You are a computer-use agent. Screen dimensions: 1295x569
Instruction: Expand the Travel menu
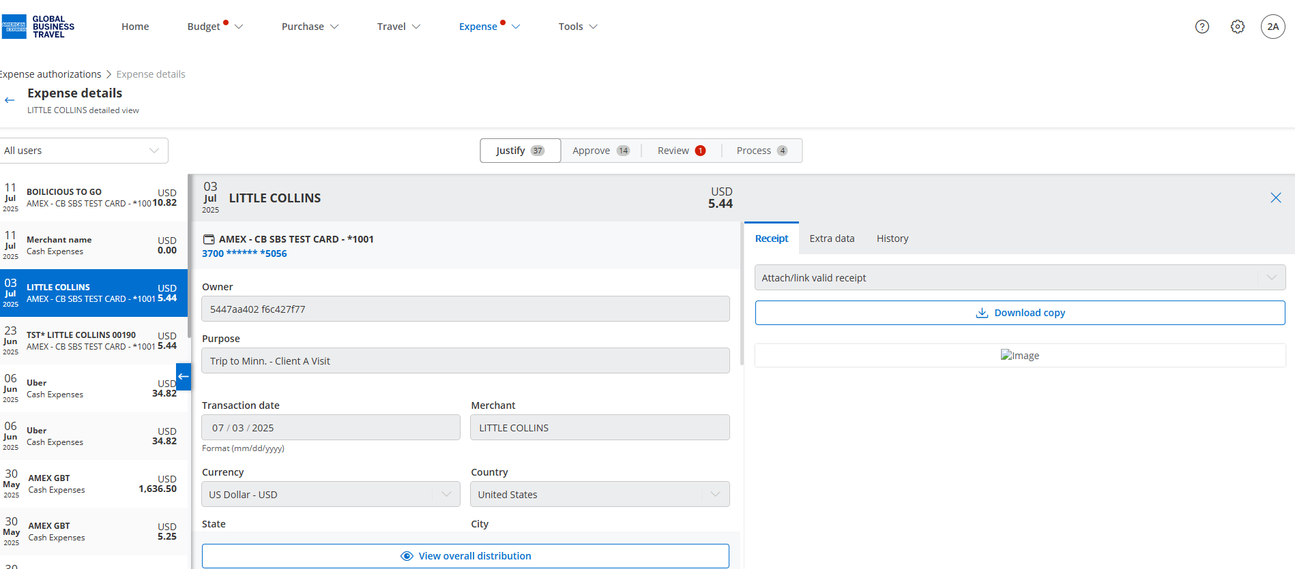tap(398, 27)
